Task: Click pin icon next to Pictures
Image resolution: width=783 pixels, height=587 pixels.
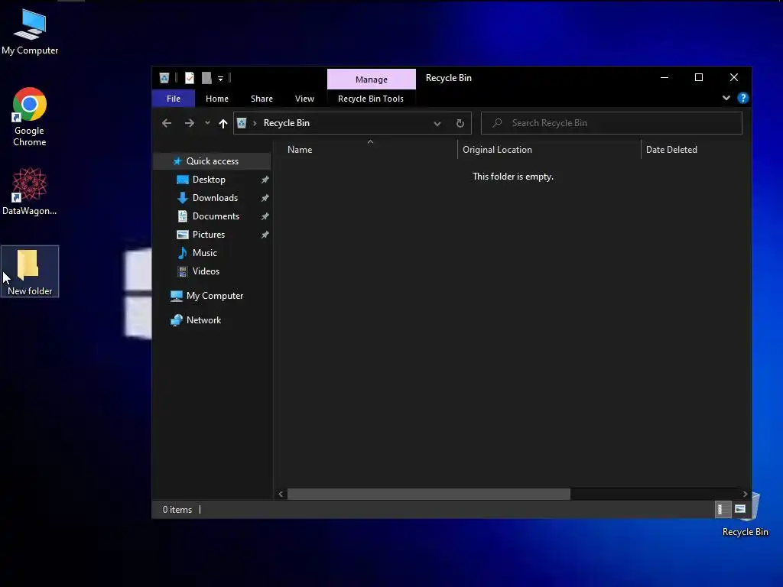Action: click(x=265, y=235)
